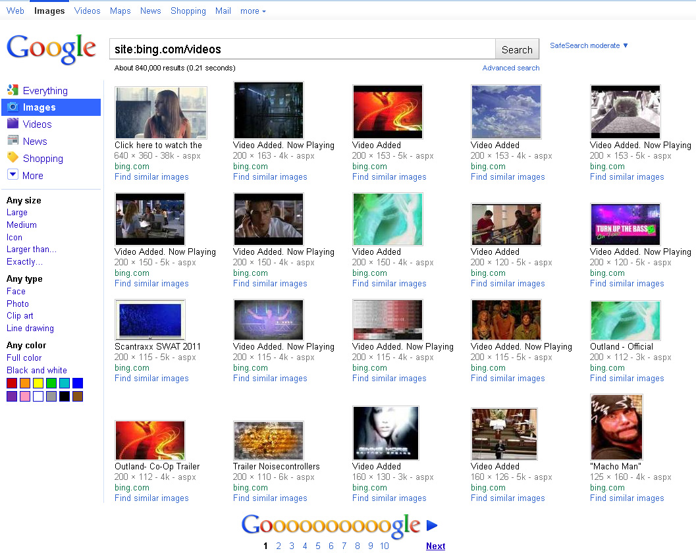696x553 pixels.
Task: Select the Black and white filter
Action: (37, 370)
